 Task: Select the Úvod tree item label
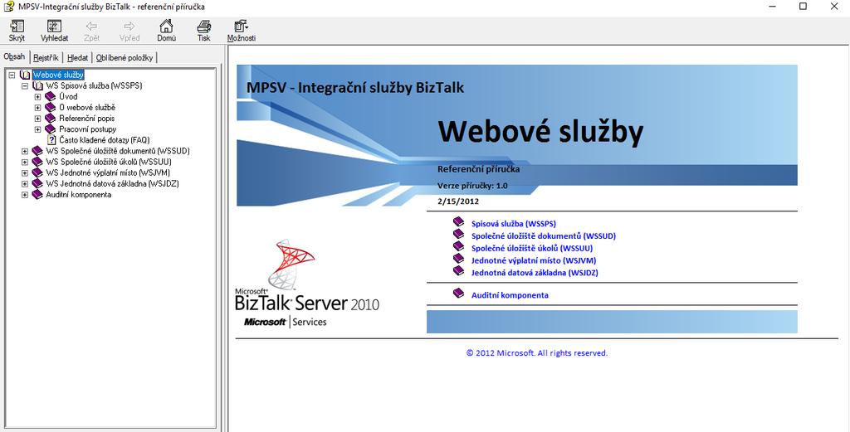(x=68, y=96)
